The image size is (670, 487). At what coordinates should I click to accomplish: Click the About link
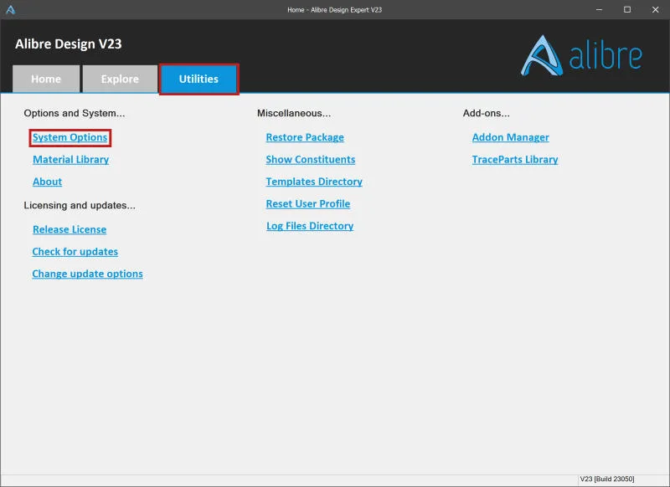48,182
